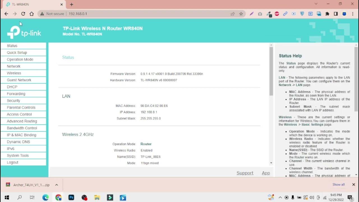The width and height of the screenshot is (359, 202).
Task: Click the SSID name TP-Link_08E6
Action: click(x=151, y=157)
